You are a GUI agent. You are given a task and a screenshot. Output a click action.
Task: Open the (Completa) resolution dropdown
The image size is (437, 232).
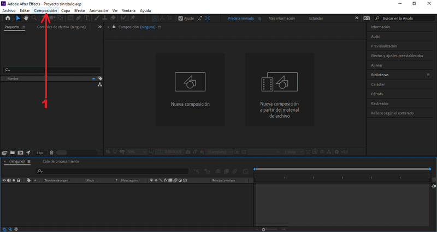click(220, 152)
